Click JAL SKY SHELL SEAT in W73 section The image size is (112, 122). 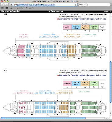(64, 93)
